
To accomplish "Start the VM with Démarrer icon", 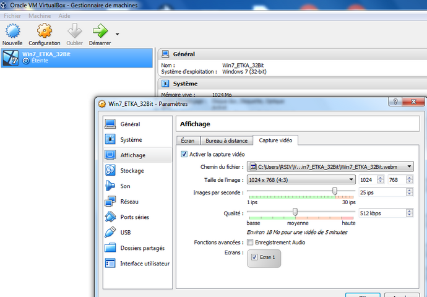I will 100,30.
